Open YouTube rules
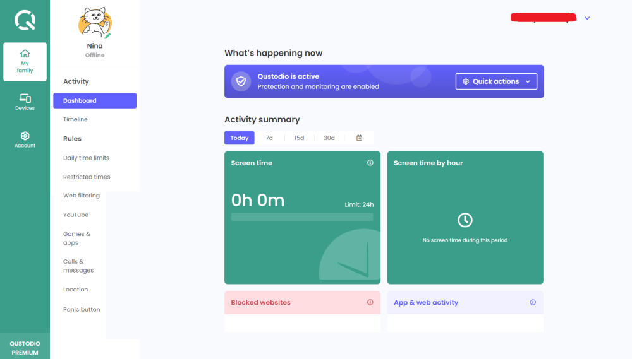Screen dimensions: 632x359 [76, 215]
